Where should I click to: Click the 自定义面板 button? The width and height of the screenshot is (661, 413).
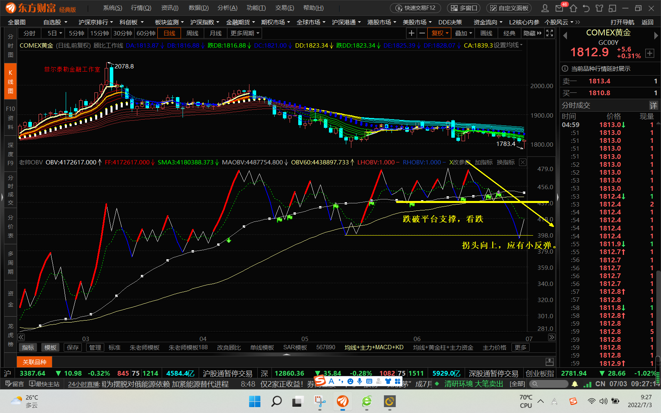508,8
